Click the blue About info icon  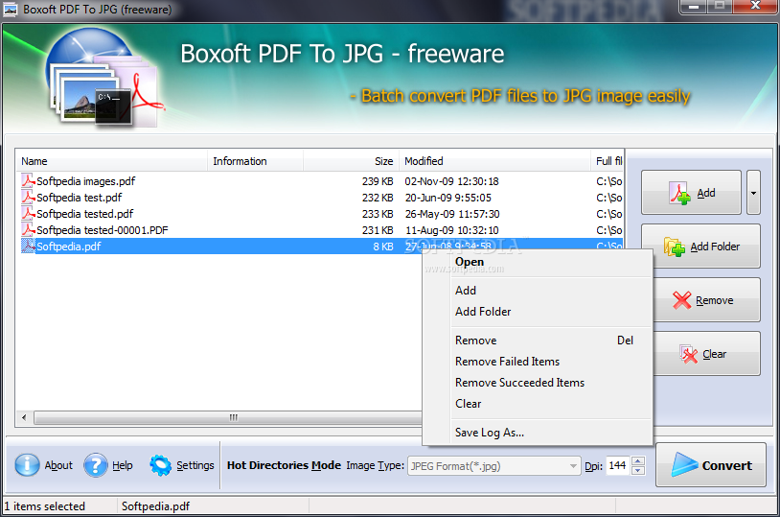click(27, 465)
